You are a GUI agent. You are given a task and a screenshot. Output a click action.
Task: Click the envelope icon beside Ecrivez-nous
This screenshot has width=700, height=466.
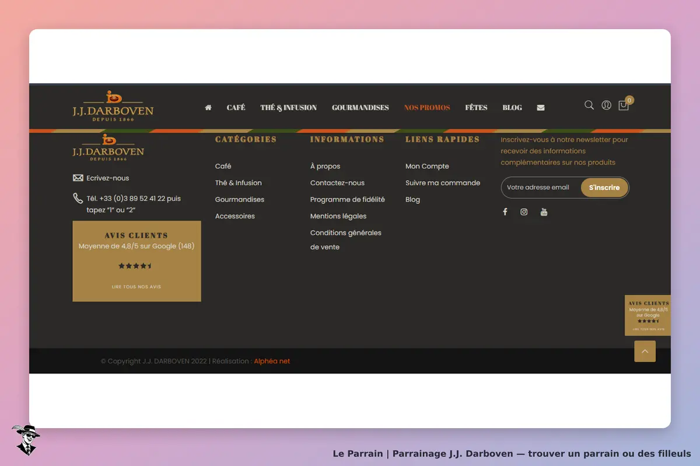pyautogui.click(x=78, y=178)
